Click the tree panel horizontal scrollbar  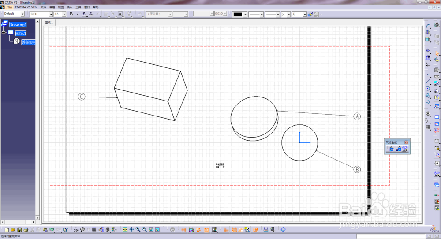[18, 222]
